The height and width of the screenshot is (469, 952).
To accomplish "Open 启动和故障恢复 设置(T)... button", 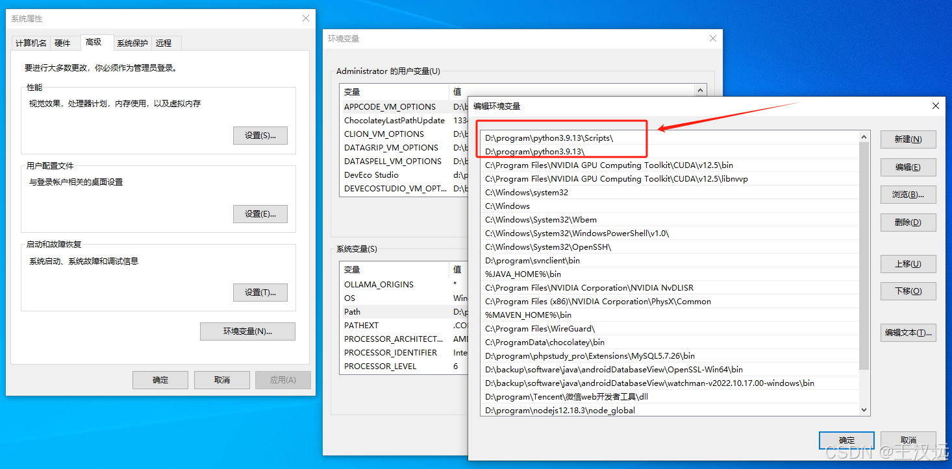I will tap(260, 293).
